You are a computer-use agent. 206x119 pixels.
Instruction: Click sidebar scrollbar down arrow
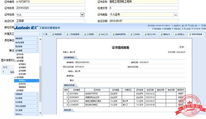(x=40, y=113)
